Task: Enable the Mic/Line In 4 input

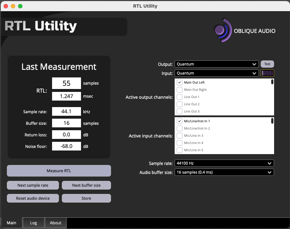Action: pos(179,143)
